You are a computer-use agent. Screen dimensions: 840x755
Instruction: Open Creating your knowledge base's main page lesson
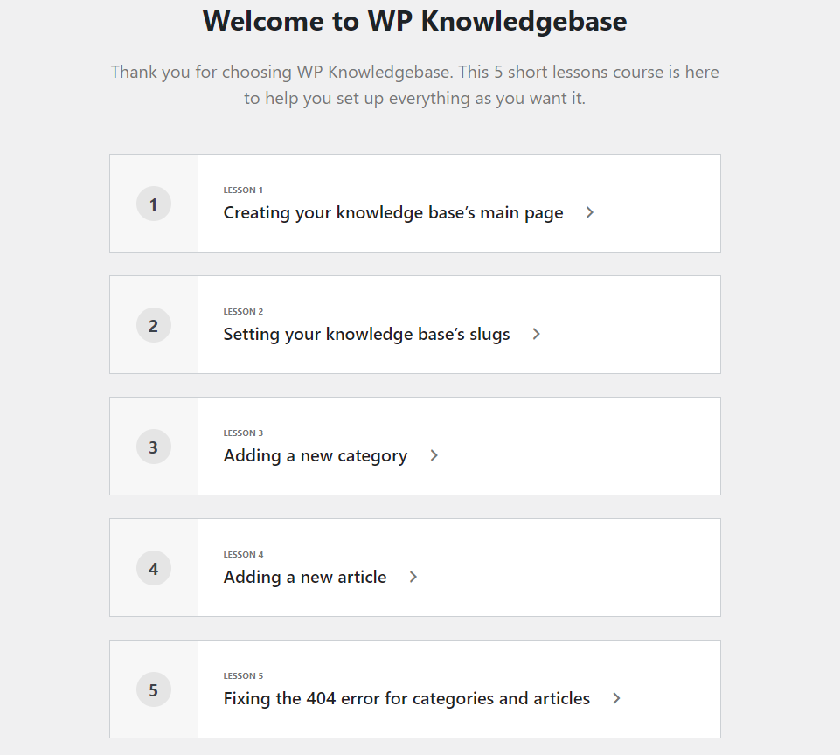[393, 212]
